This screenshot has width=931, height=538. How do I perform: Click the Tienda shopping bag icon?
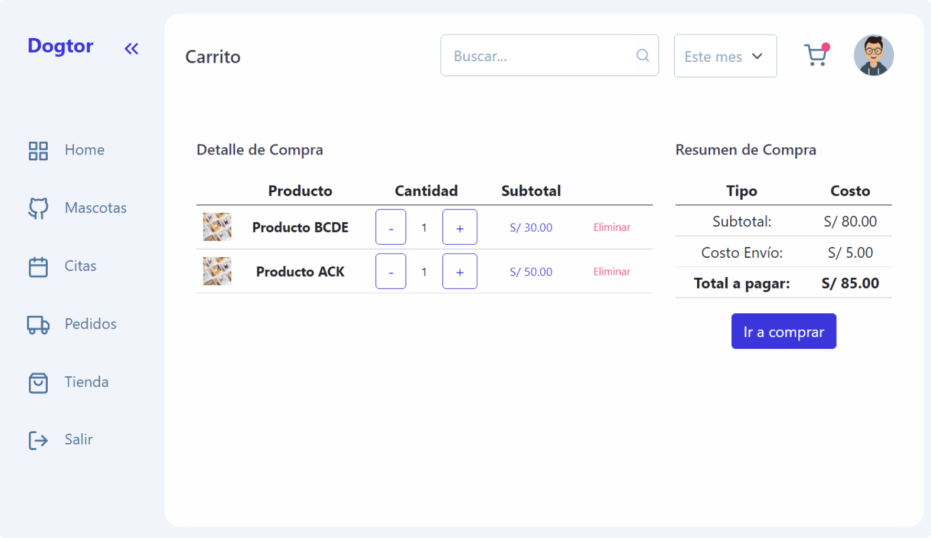[x=38, y=383]
